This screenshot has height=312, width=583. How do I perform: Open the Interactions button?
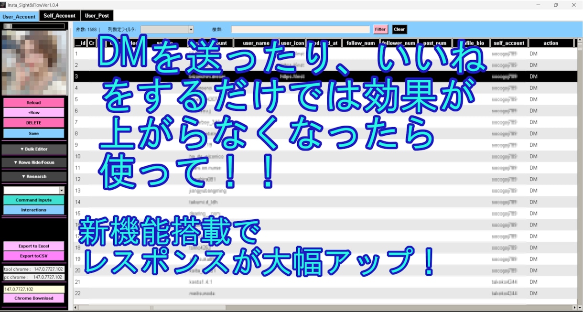coord(33,210)
